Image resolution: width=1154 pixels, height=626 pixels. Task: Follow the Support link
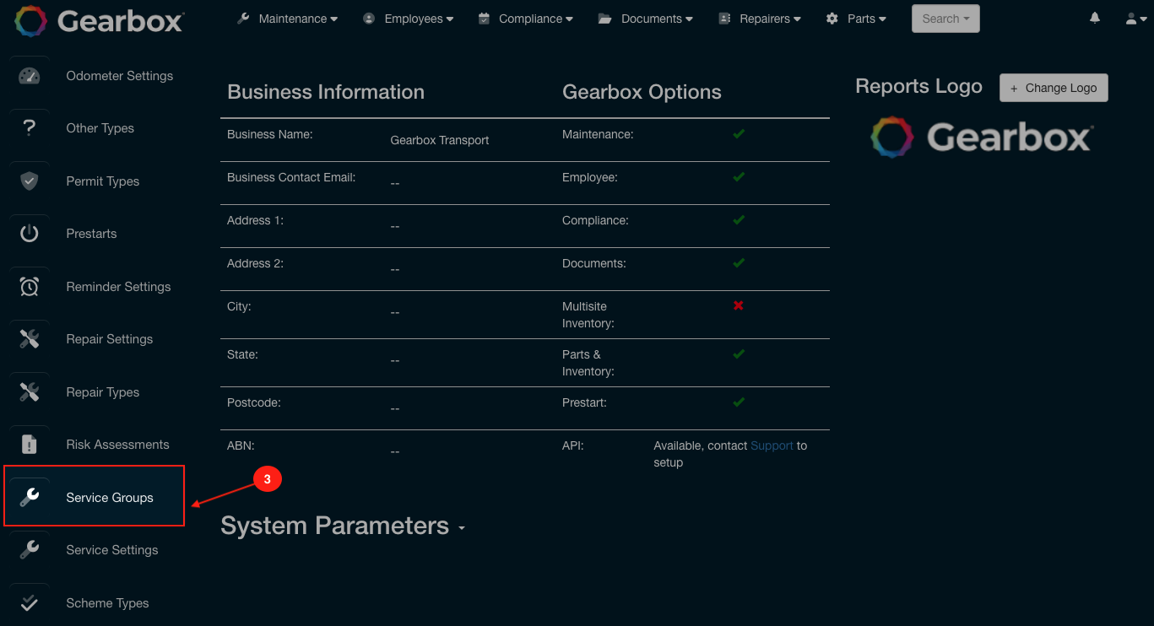click(772, 445)
